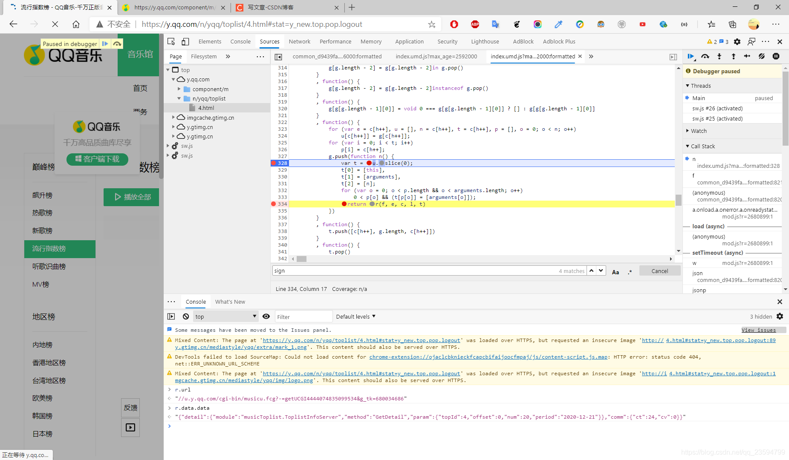
Task: Open the Default levels dropdown
Action: click(x=356, y=316)
